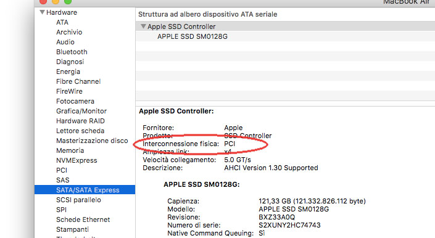Viewport: 435px width, 238px height.
Task: Click the Revisione label
Action: click(x=183, y=217)
